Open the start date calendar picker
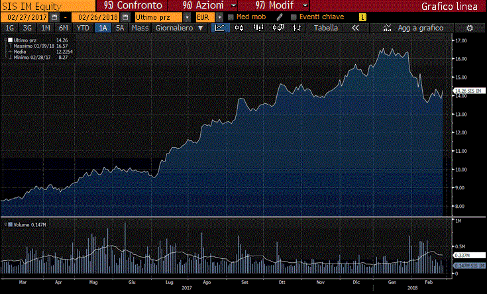 (x=54, y=17)
